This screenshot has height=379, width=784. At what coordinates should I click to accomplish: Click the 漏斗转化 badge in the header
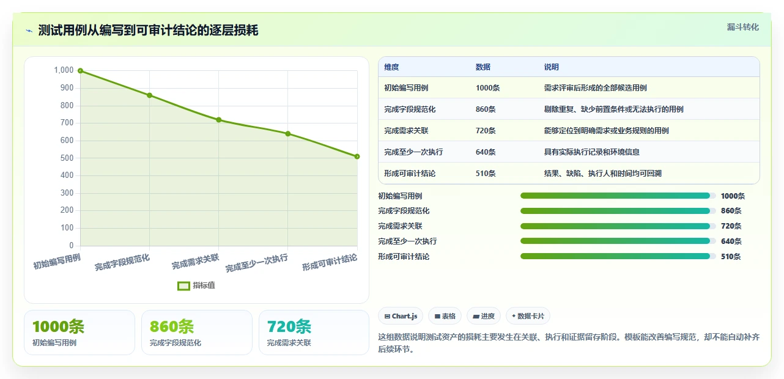pos(743,27)
